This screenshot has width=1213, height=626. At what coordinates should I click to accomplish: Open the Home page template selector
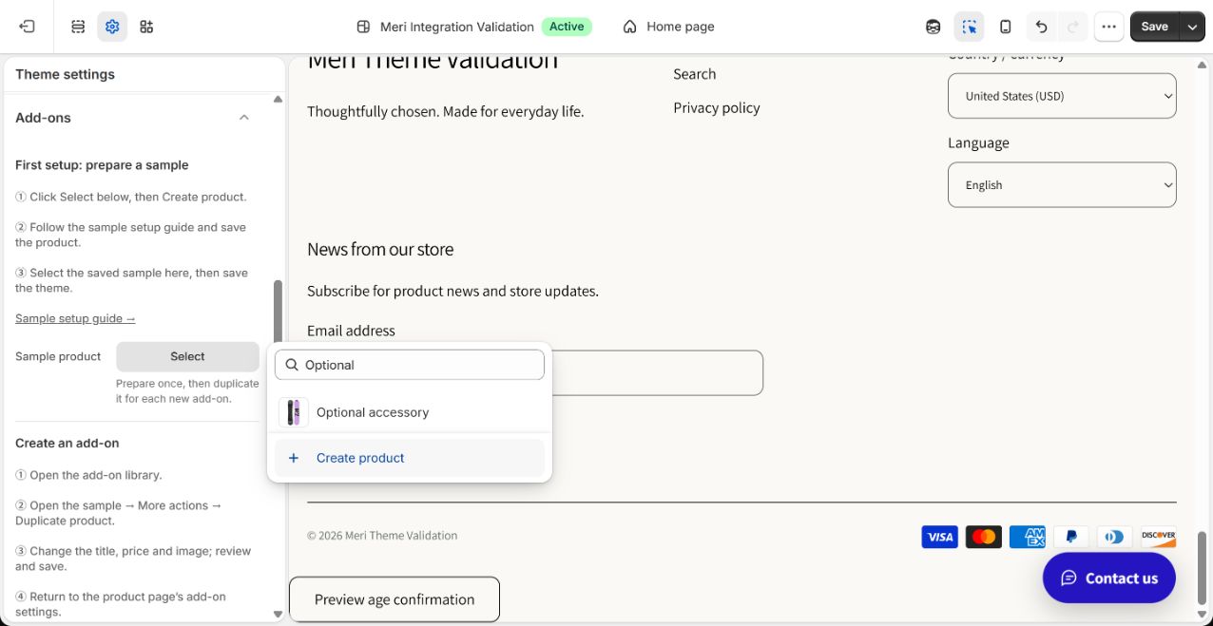pos(669,27)
